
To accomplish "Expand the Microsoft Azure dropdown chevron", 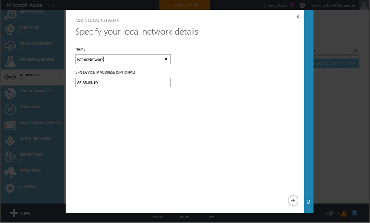I will point(53,5).
